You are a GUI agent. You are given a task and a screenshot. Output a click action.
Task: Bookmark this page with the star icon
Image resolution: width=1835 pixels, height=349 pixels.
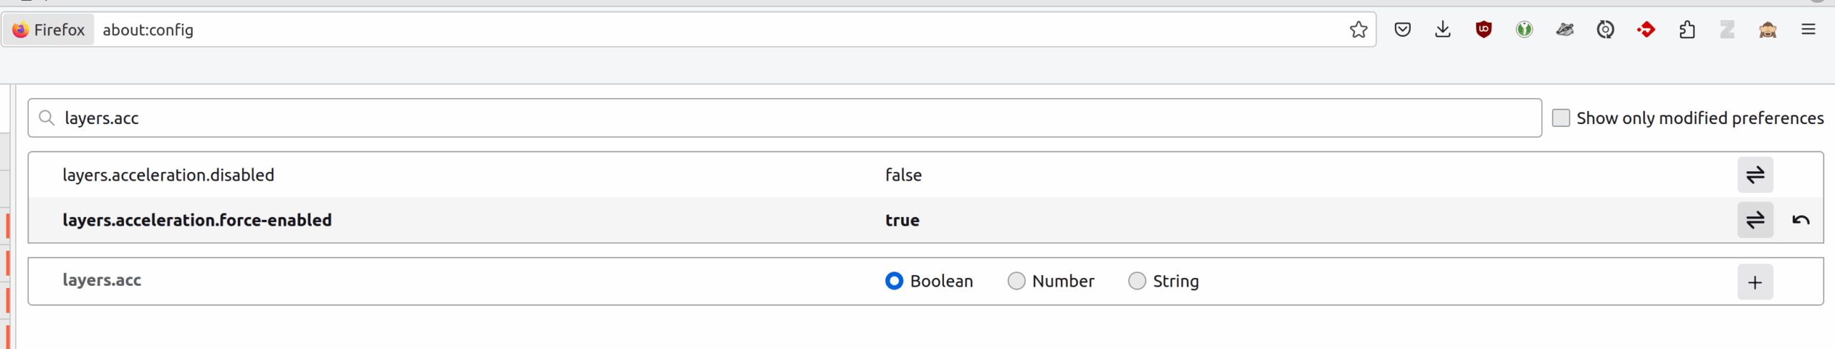1358,29
